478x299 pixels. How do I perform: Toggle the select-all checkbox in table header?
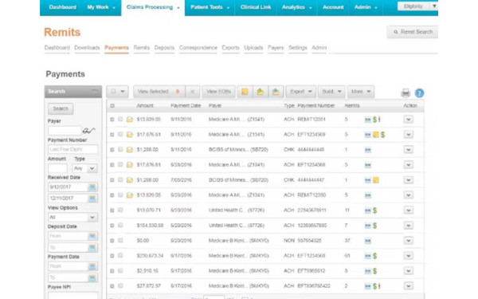(112, 106)
